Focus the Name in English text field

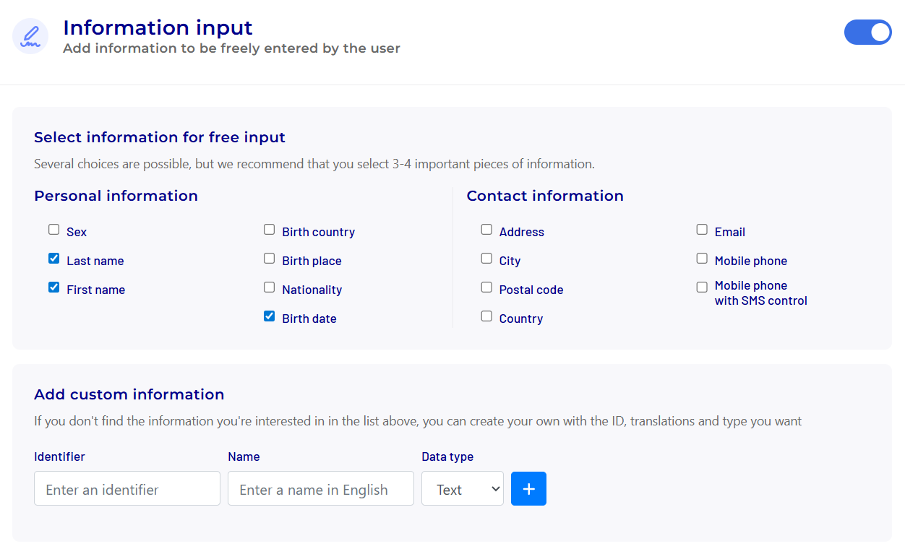(x=321, y=489)
